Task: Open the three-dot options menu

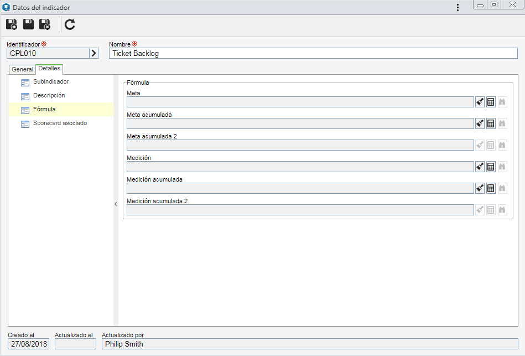Action: pyautogui.click(x=458, y=8)
